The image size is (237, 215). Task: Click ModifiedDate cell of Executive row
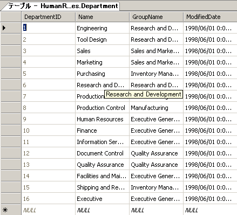pos(210,199)
